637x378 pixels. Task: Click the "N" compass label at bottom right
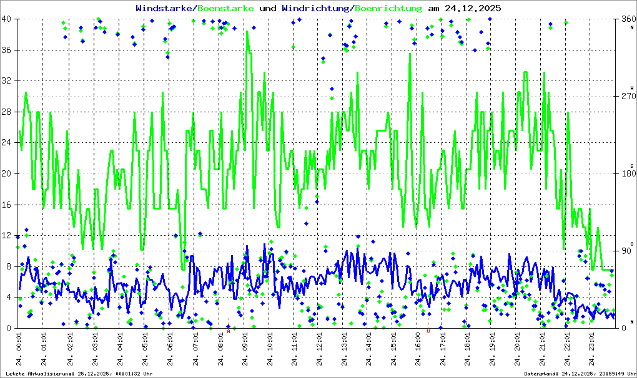click(x=631, y=321)
